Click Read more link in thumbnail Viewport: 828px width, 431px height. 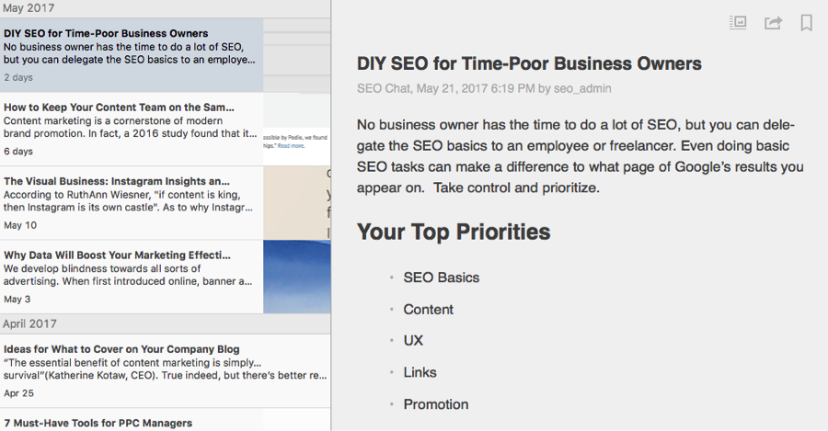tap(291, 145)
